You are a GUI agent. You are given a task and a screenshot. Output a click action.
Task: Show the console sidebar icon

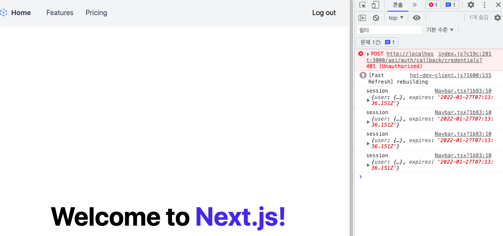[362, 18]
